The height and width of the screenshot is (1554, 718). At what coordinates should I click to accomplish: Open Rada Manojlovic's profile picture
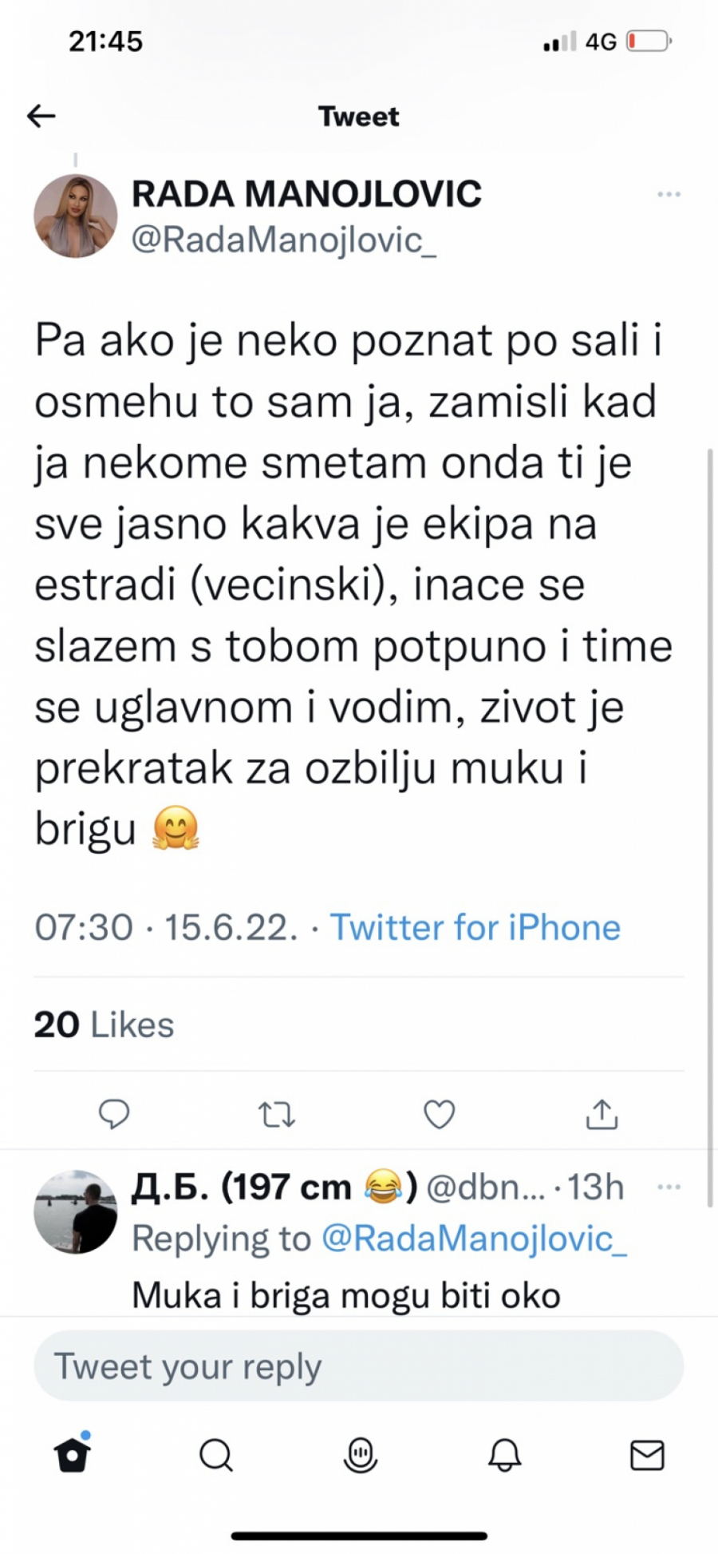click(75, 216)
